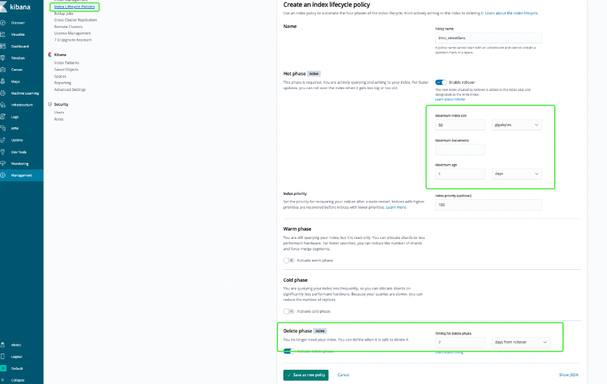
Task: Open Dev Tools wrench icon
Action: point(4,152)
